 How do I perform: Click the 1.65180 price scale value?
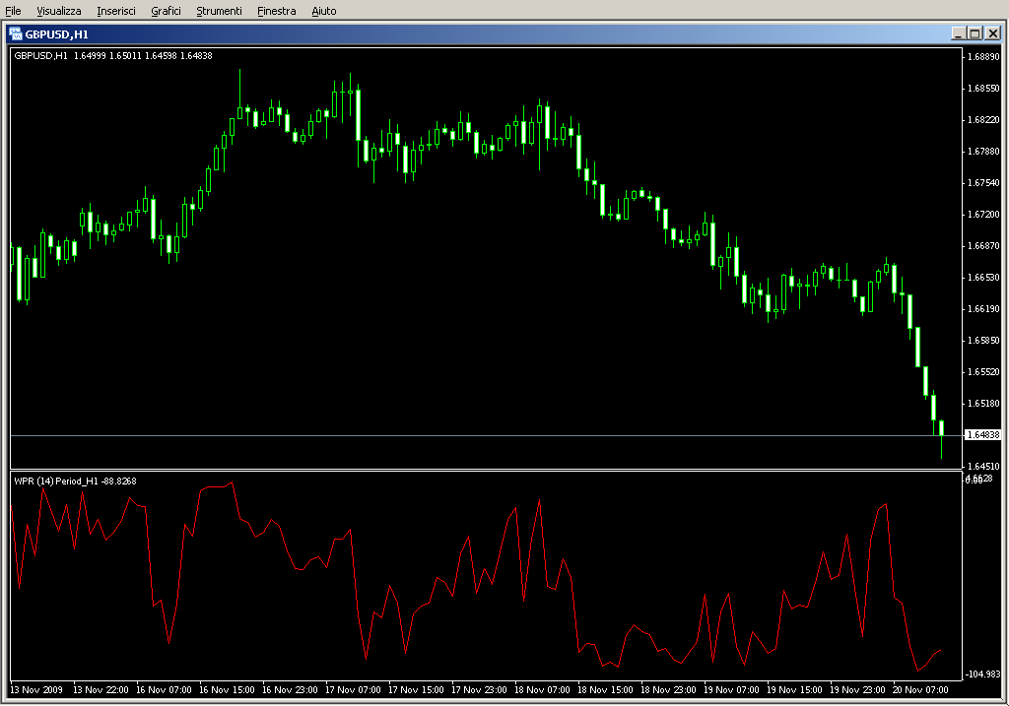click(983, 403)
